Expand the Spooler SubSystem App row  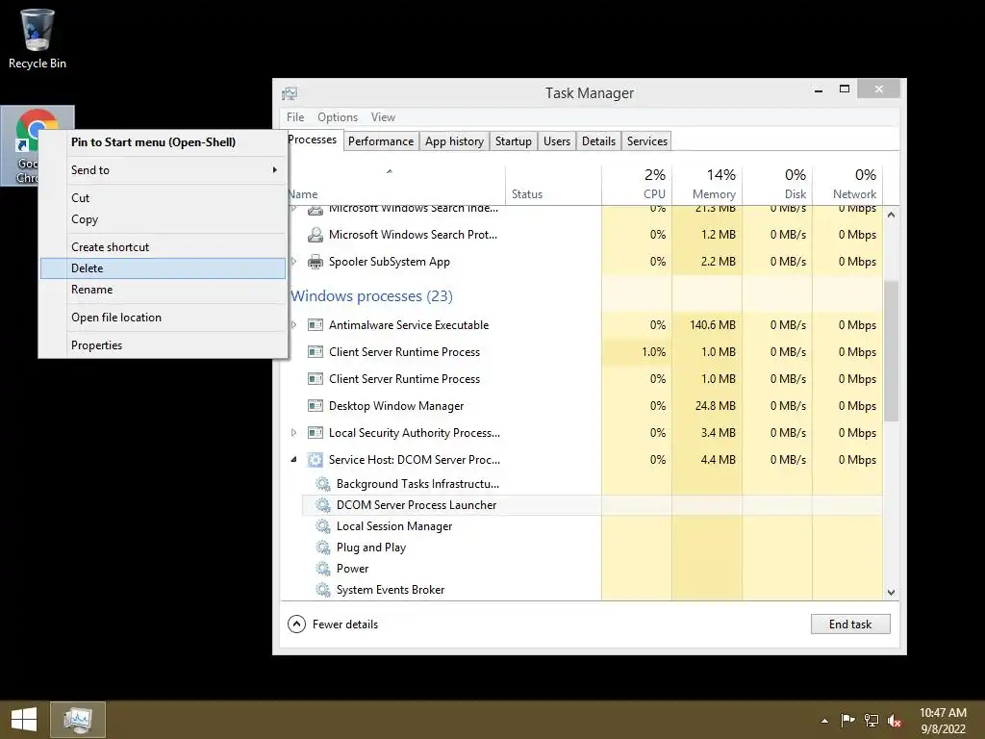coord(293,262)
